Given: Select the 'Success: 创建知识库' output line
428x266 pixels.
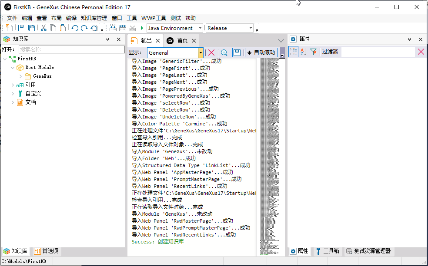Looking at the screenshot, I should [158, 242].
